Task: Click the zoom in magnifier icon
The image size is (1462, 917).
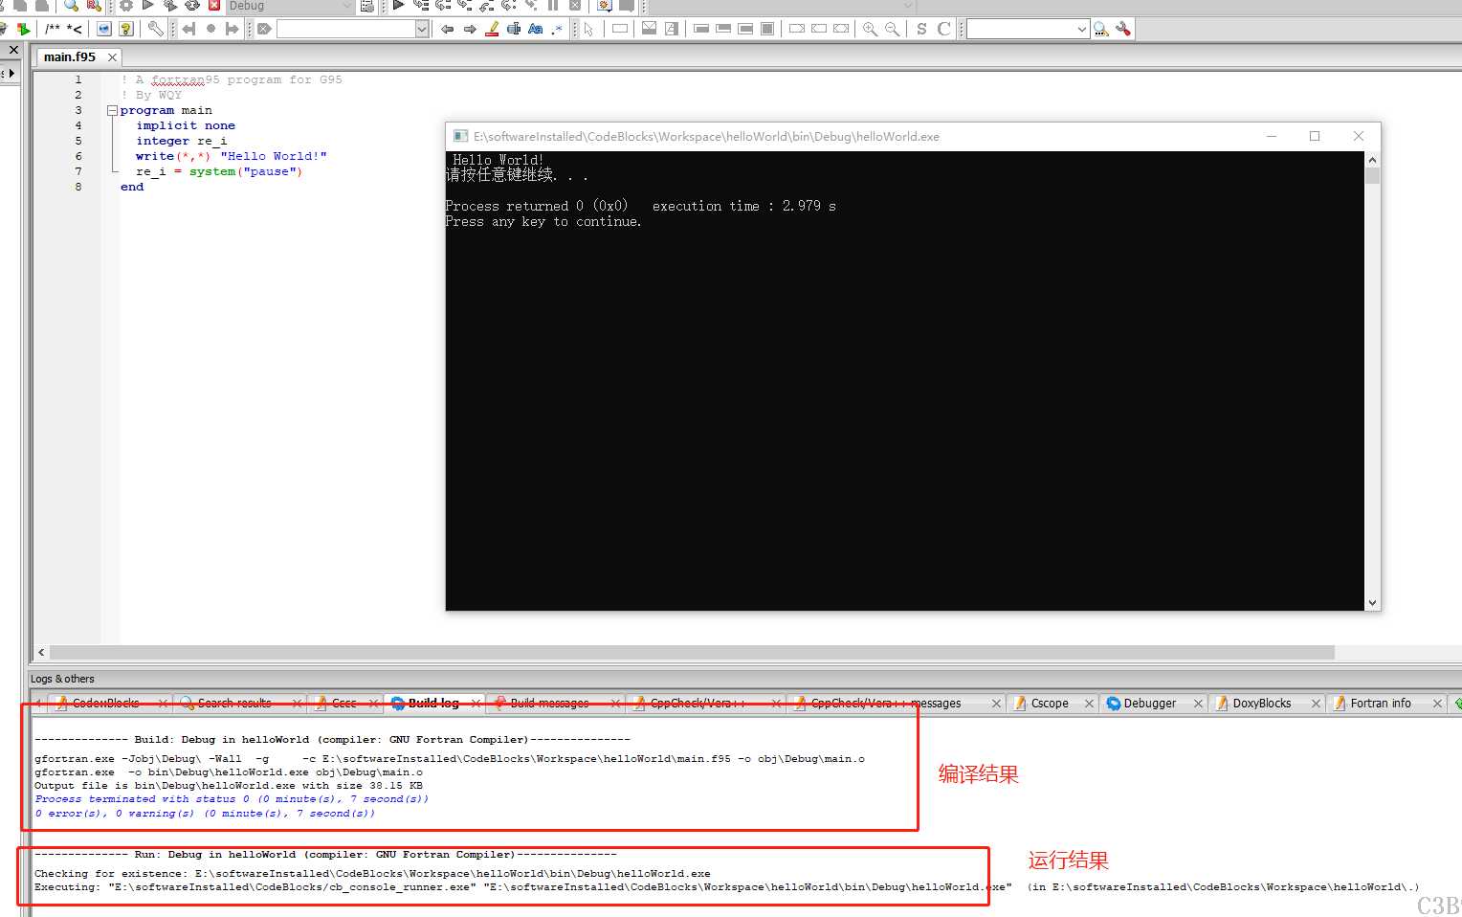Action: click(x=870, y=29)
